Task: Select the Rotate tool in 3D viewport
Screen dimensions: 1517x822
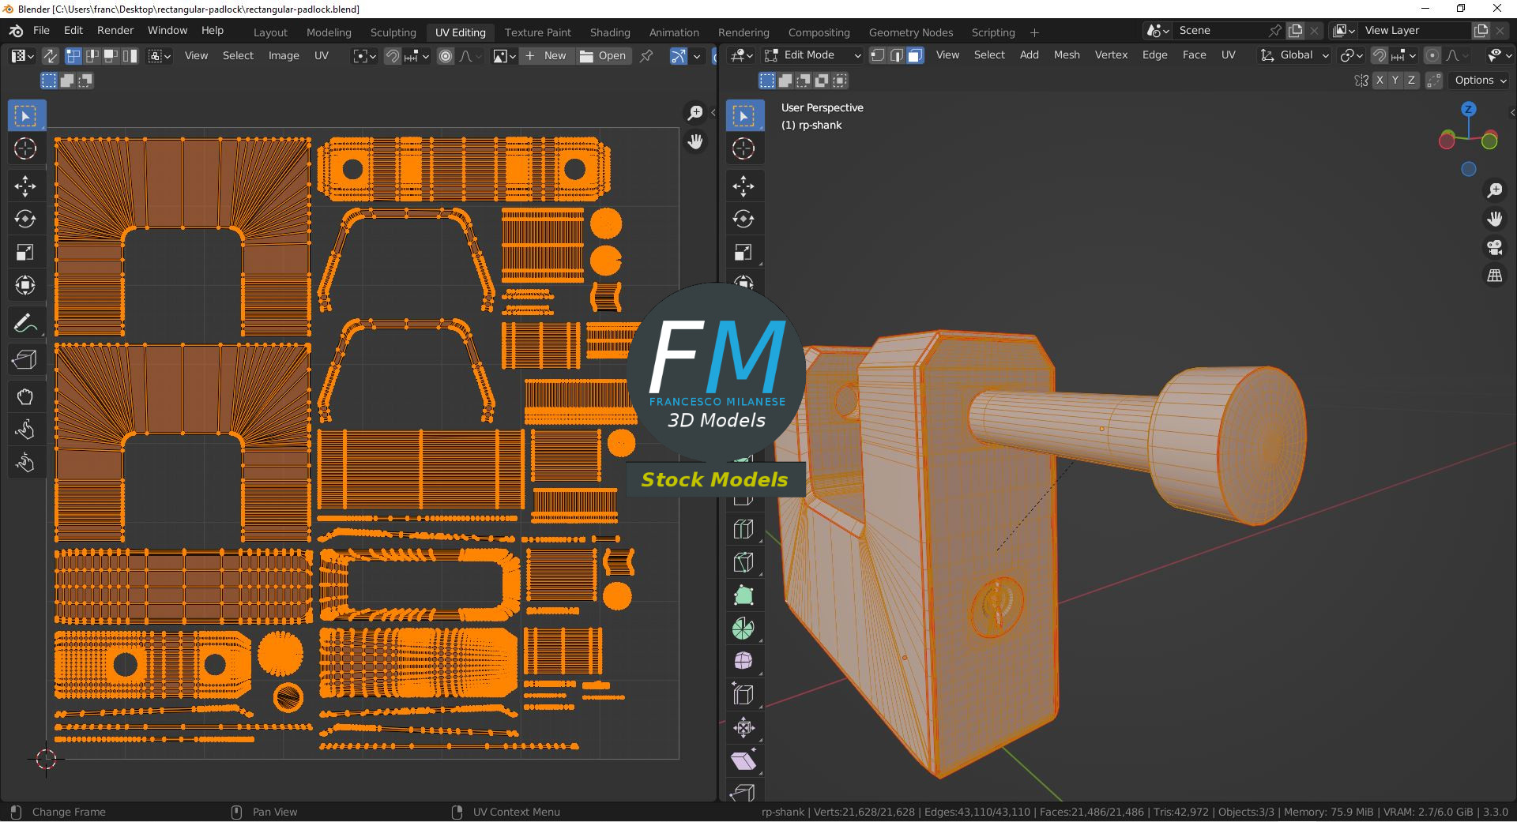Action: click(743, 219)
